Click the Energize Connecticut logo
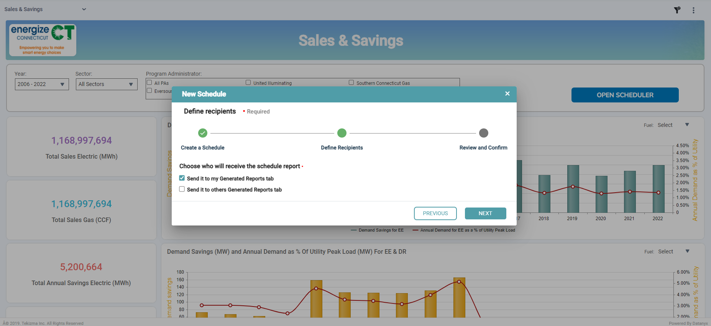 [x=43, y=40]
